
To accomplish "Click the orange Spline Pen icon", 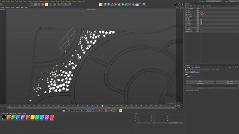I will point(112,4).
